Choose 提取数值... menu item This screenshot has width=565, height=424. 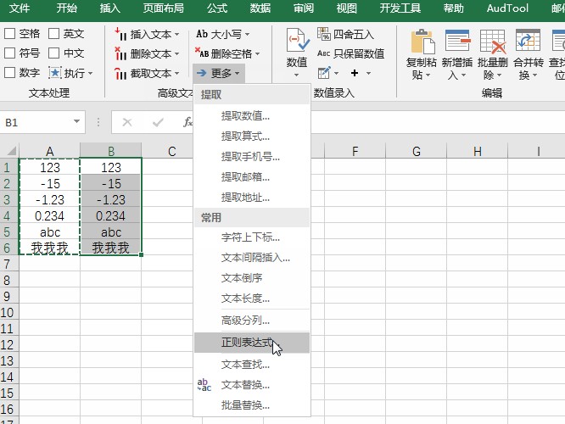tap(252, 116)
